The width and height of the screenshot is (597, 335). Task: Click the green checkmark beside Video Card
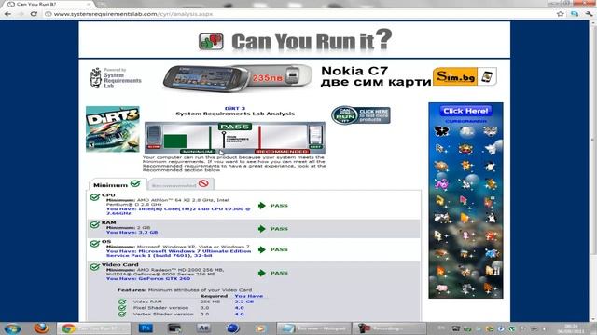point(94,267)
